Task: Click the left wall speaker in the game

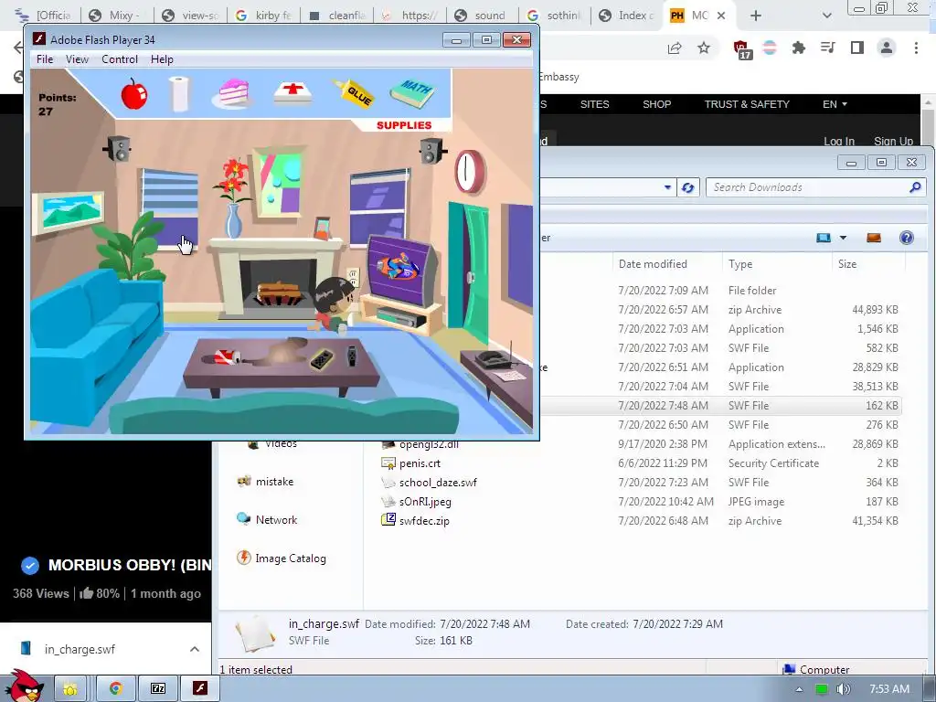Action: point(117,149)
